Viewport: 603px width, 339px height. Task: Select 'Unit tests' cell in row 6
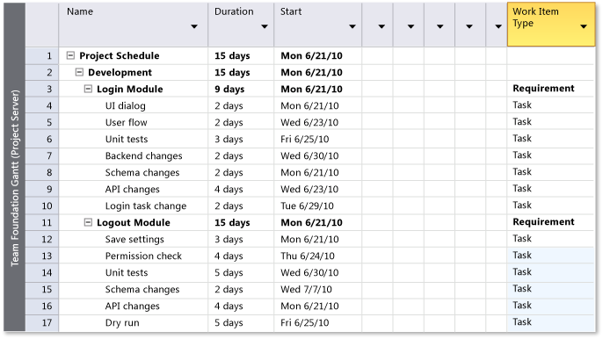coord(127,139)
